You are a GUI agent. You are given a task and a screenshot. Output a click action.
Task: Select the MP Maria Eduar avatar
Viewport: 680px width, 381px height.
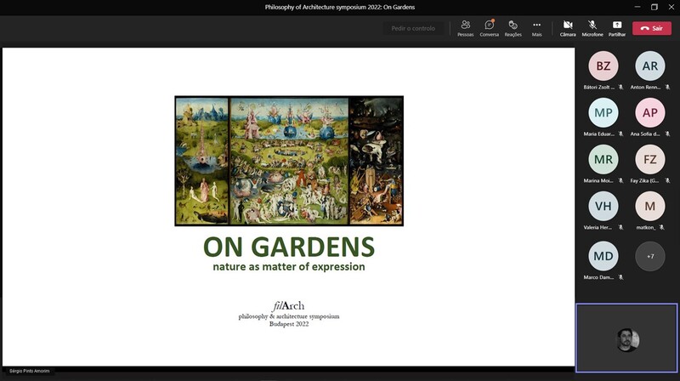[603, 113]
